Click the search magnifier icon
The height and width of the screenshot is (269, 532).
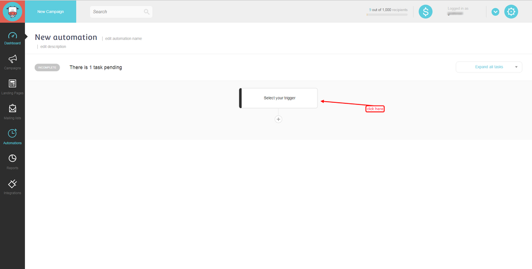[146, 12]
